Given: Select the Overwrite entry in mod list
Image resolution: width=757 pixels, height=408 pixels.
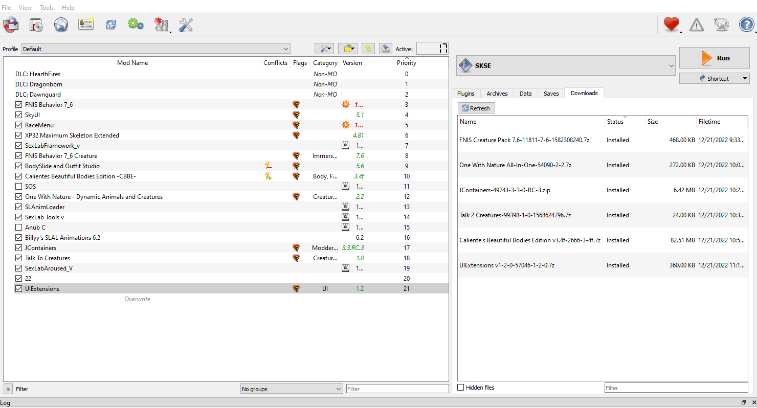Looking at the screenshot, I should tap(137, 299).
